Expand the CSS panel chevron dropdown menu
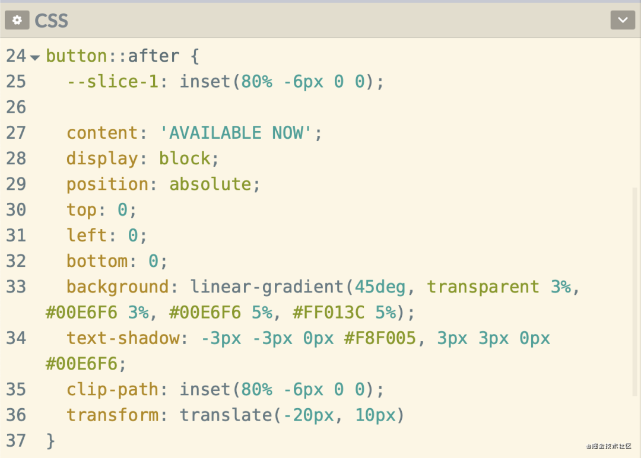Viewport: 641px width, 458px height. [x=622, y=20]
